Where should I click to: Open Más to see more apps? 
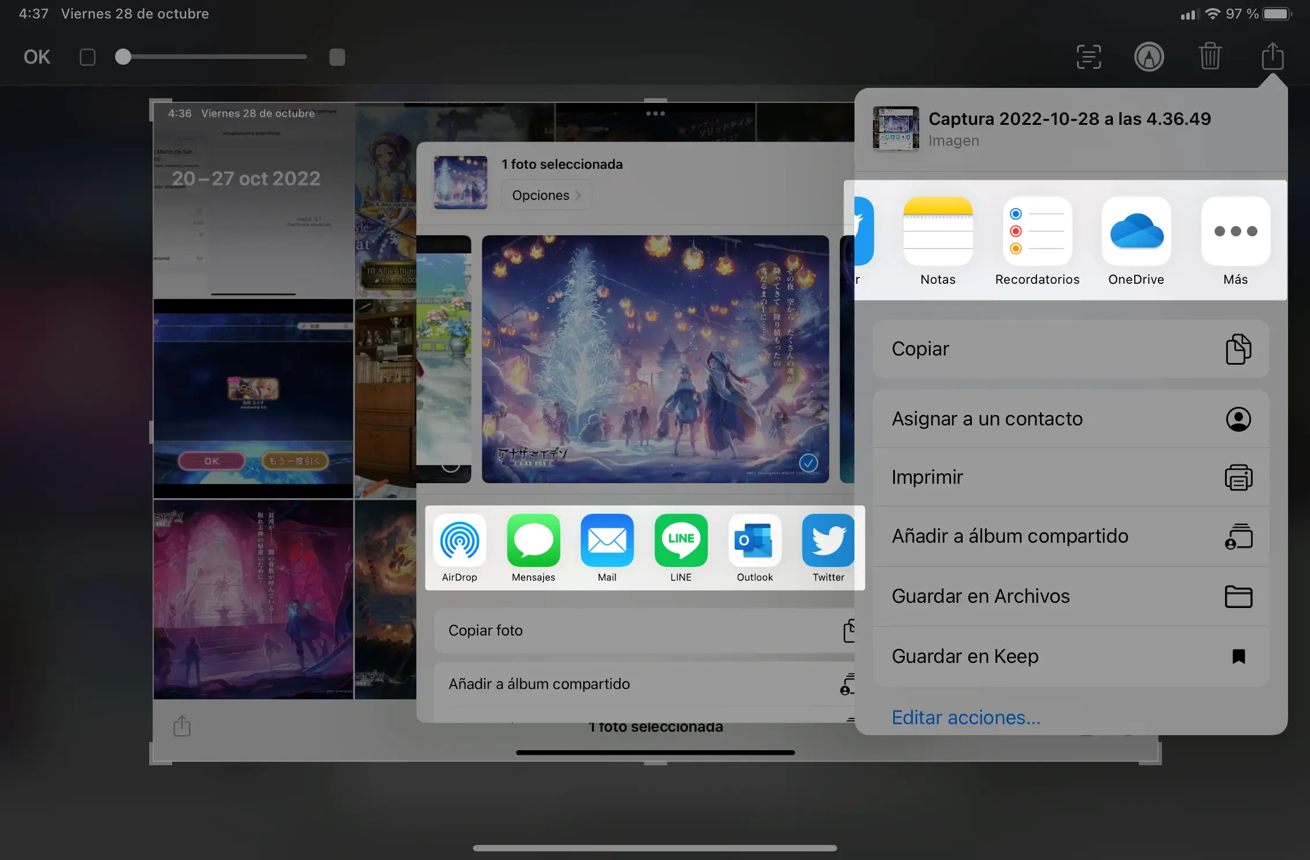[x=1235, y=231]
